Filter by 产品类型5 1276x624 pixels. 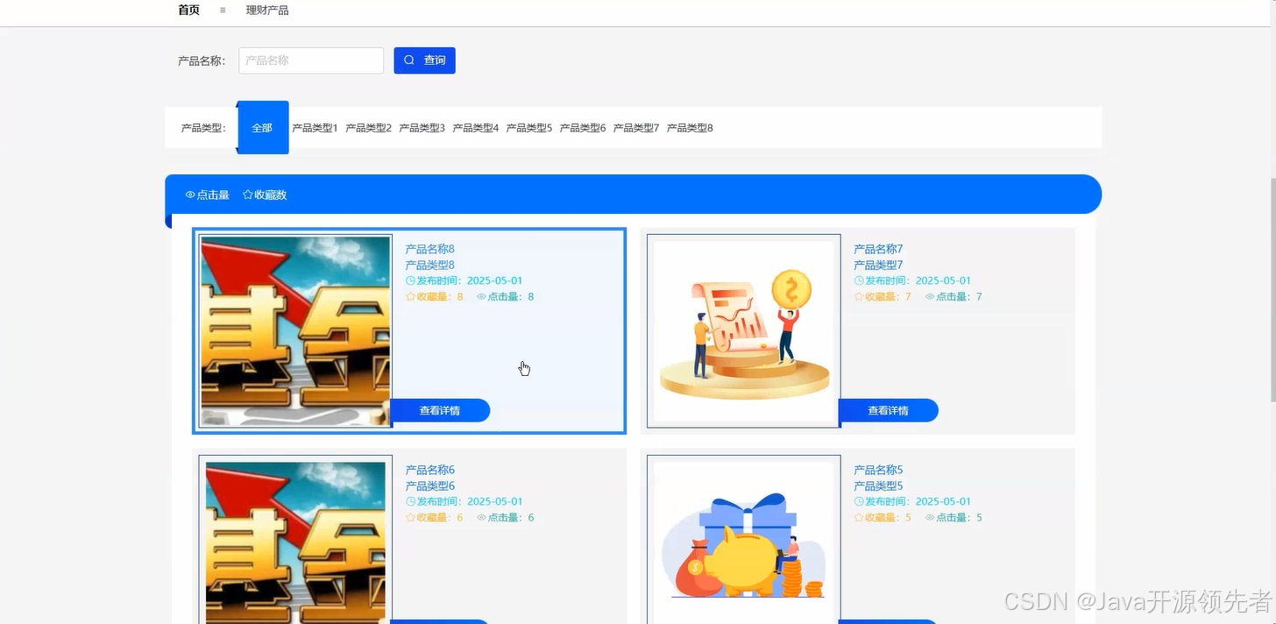click(x=528, y=128)
